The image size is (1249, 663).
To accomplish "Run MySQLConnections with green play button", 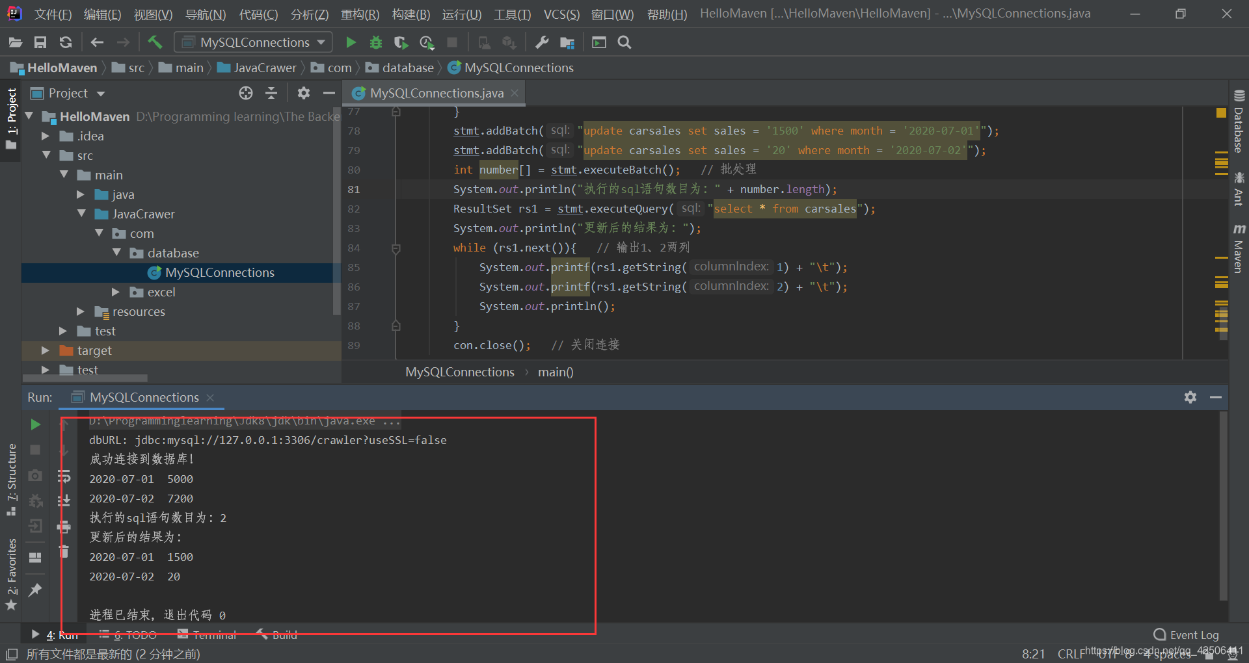I will coord(351,43).
